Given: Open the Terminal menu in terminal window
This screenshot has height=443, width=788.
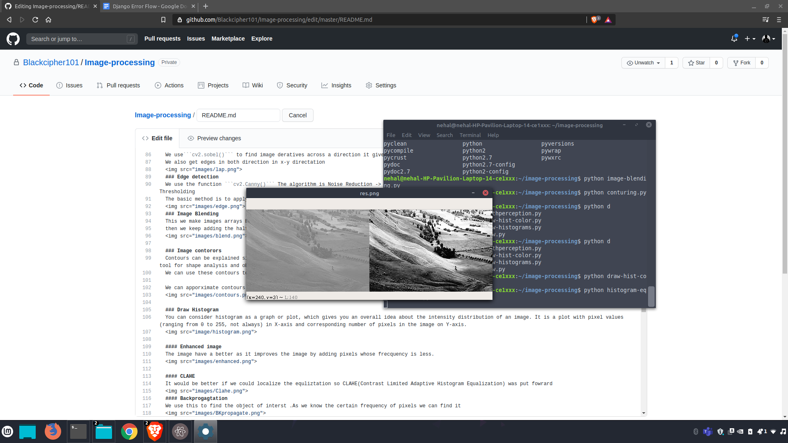Looking at the screenshot, I should (x=470, y=135).
